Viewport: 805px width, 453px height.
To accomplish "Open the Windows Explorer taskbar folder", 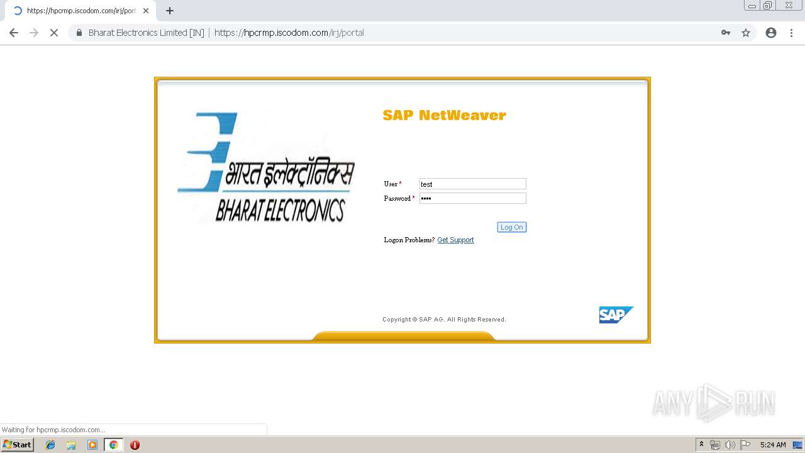I will (x=71, y=445).
